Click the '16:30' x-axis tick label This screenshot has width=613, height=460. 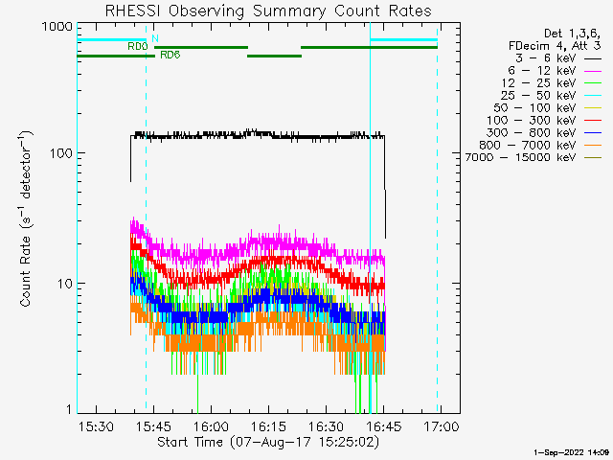(326, 426)
